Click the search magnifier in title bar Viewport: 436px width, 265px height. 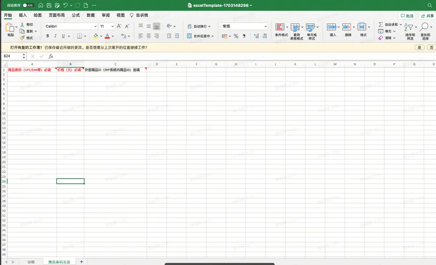tap(430, 5)
